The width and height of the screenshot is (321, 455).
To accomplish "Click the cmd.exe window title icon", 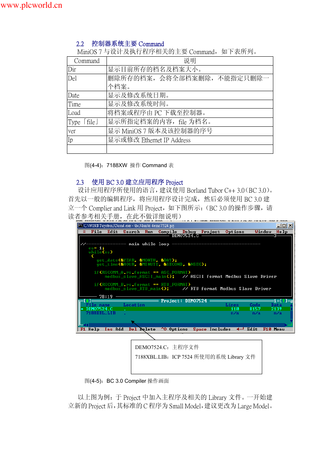I will pos(80,225).
